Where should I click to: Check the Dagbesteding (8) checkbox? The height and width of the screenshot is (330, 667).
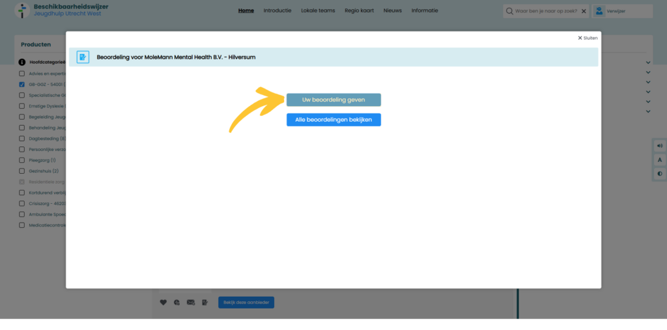pos(21,139)
